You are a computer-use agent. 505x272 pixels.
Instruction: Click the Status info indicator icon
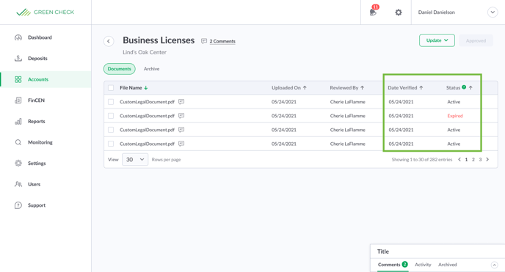(x=464, y=87)
